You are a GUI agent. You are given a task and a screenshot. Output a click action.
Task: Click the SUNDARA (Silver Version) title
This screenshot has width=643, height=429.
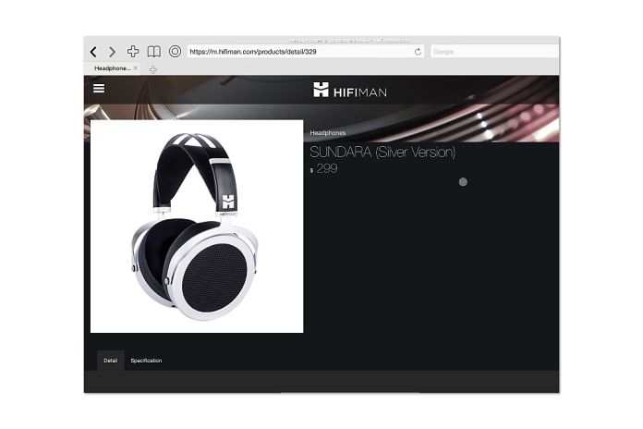pos(382,152)
